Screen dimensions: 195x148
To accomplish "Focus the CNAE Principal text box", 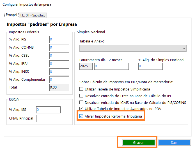I will [52, 118].
